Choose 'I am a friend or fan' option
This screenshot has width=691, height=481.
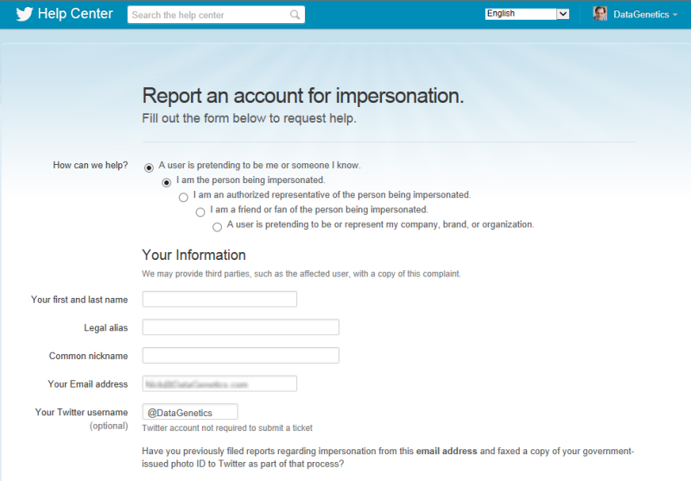click(x=200, y=212)
